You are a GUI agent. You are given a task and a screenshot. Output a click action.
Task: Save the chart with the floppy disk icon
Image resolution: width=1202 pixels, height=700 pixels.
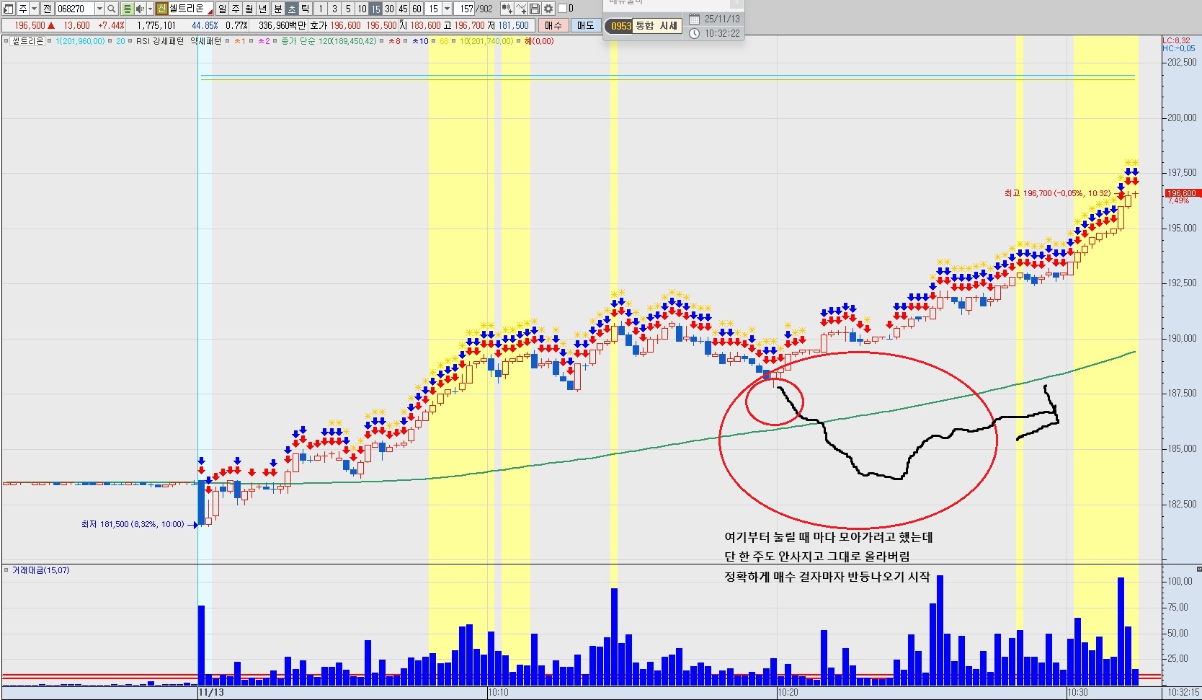pyautogui.click(x=535, y=9)
